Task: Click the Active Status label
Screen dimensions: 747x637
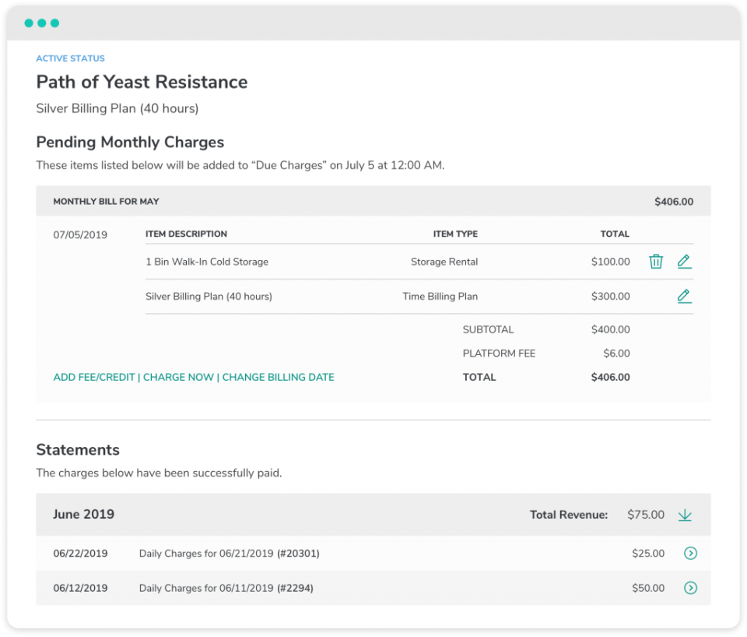Action: pyautogui.click(x=70, y=58)
